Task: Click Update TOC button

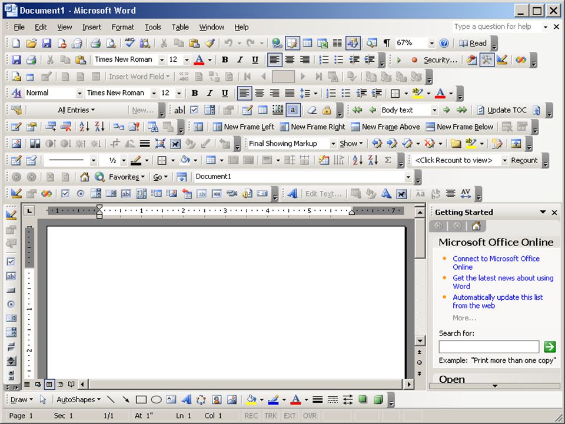Action: click(501, 110)
